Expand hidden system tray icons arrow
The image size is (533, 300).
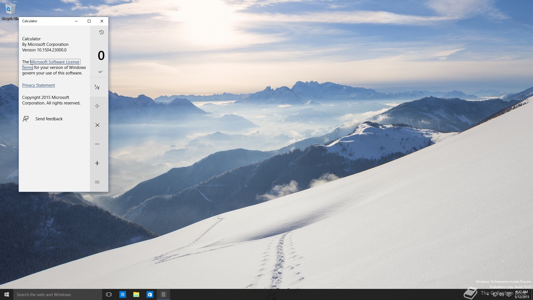pos(488,294)
